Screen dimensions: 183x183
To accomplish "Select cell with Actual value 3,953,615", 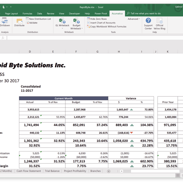I will point(30,109).
